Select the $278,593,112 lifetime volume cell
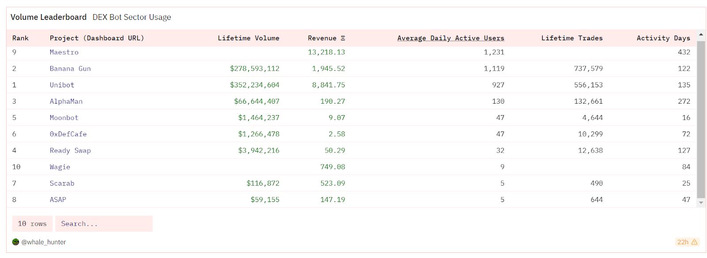Image resolution: width=707 pixels, height=258 pixels. (255, 68)
